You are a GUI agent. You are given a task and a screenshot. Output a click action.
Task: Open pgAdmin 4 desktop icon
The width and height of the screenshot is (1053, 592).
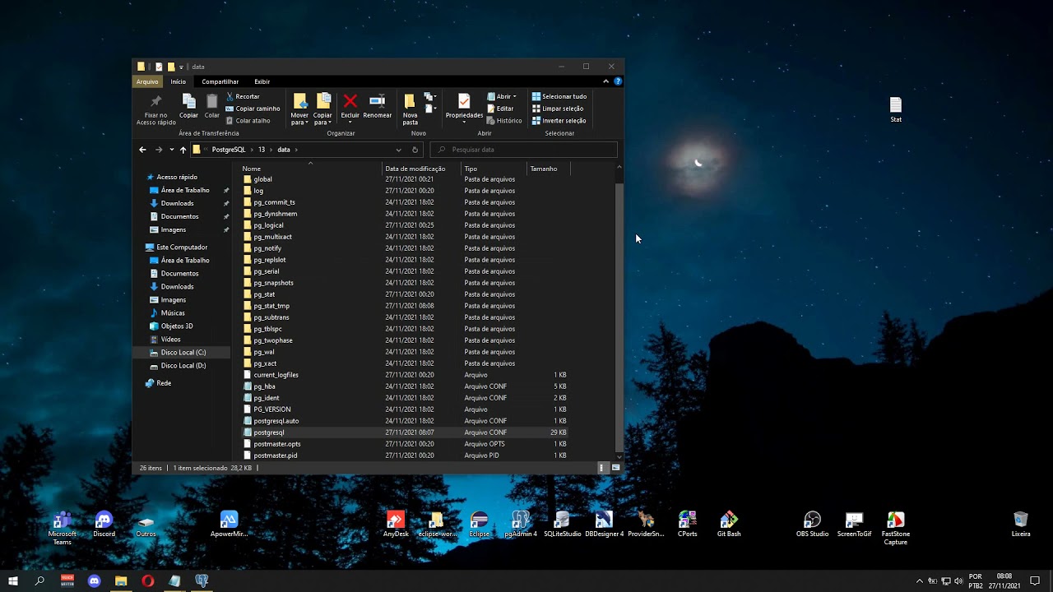(x=520, y=525)
